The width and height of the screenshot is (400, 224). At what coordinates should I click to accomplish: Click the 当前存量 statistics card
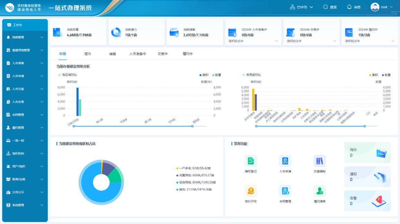click(78, 32)
